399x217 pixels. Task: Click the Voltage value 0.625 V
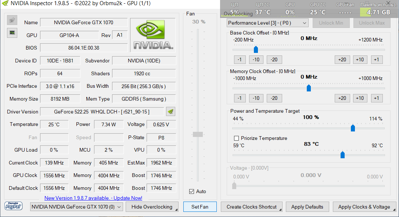point(161,124)
